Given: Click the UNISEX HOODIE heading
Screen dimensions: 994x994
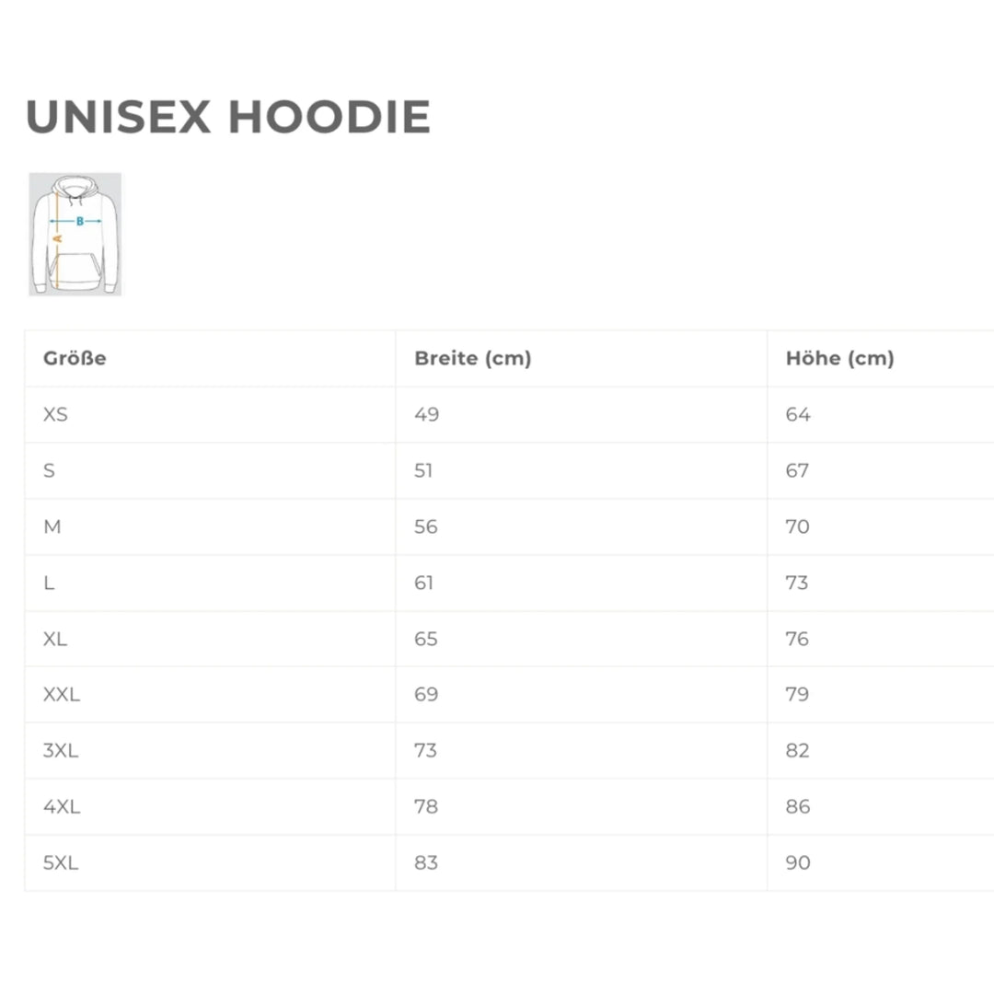Looking at the screenshot, I should tap(228, 118).
